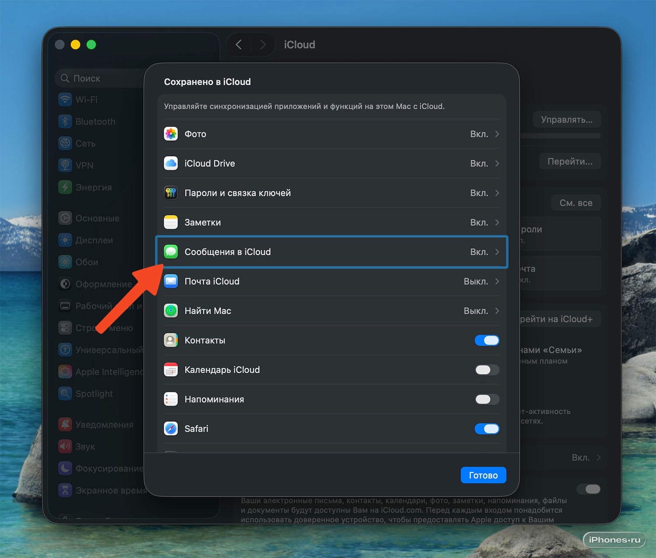Click the Найти Mac radar icon
Image resolution: width=656 pixels, height=558 pixels.
tap(171, 311)
